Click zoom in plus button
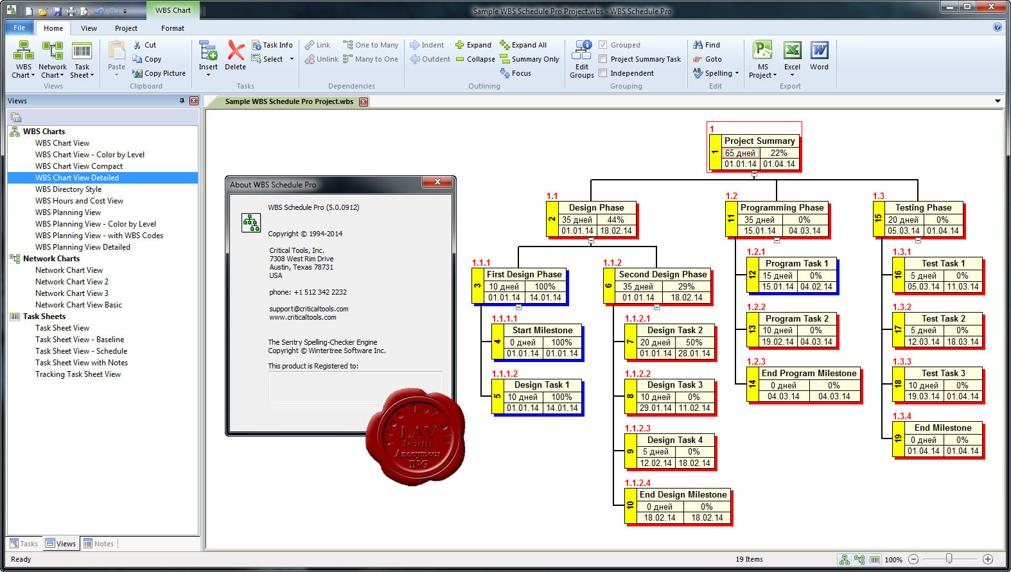Viewport: 1011px width, 572px height. [988, 559]
